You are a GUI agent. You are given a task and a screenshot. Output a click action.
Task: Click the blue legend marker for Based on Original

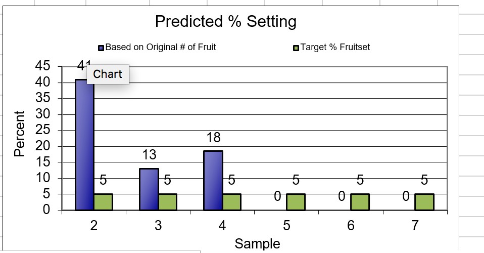tap(101, 48)
